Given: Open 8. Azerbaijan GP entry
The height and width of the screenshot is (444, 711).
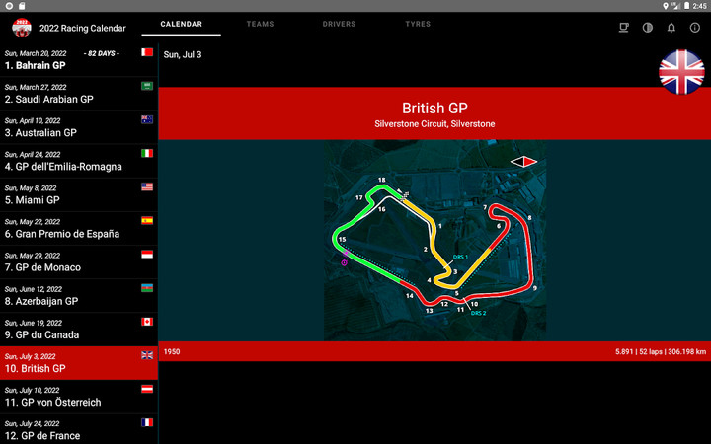Looking at the screenshot, I should click(x=69, y=296).
